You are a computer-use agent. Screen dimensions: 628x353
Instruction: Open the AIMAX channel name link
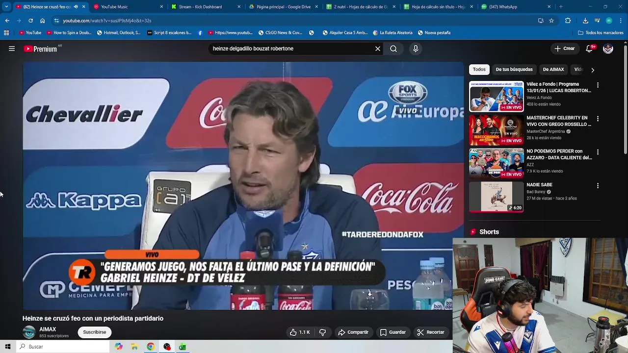click(x=48, y=329)
